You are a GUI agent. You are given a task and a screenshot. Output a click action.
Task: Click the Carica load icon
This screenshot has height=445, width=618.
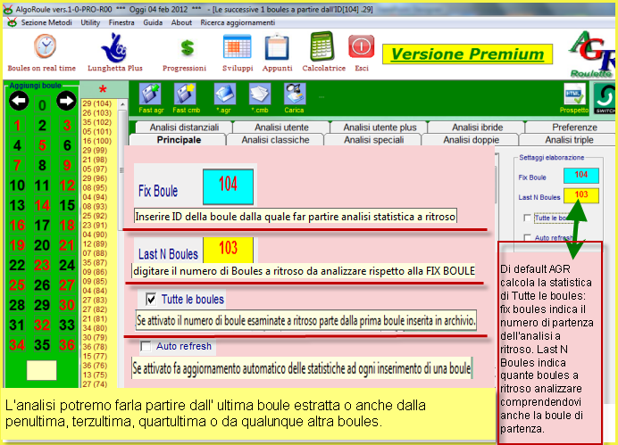click(293, 95)
